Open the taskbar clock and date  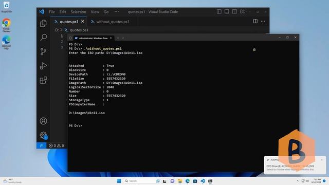click(317, 181)
